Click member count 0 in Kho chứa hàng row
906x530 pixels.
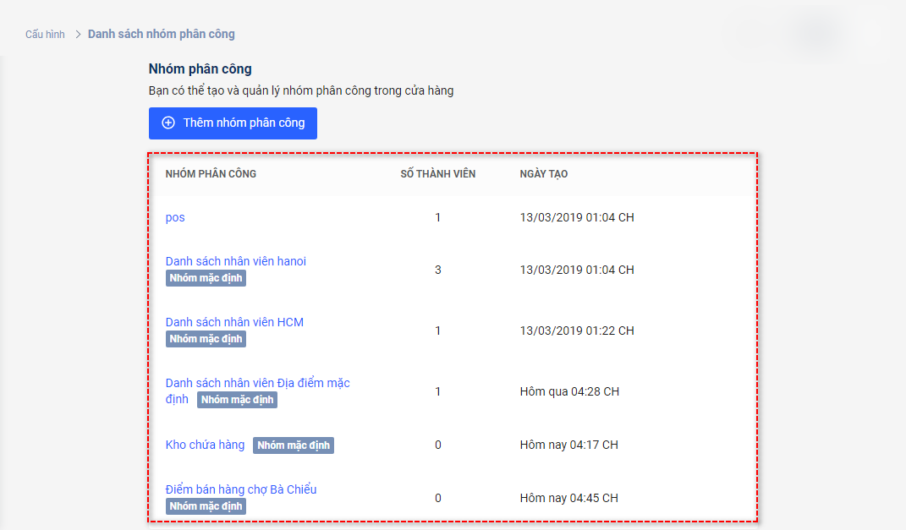(x=438, y=445)
